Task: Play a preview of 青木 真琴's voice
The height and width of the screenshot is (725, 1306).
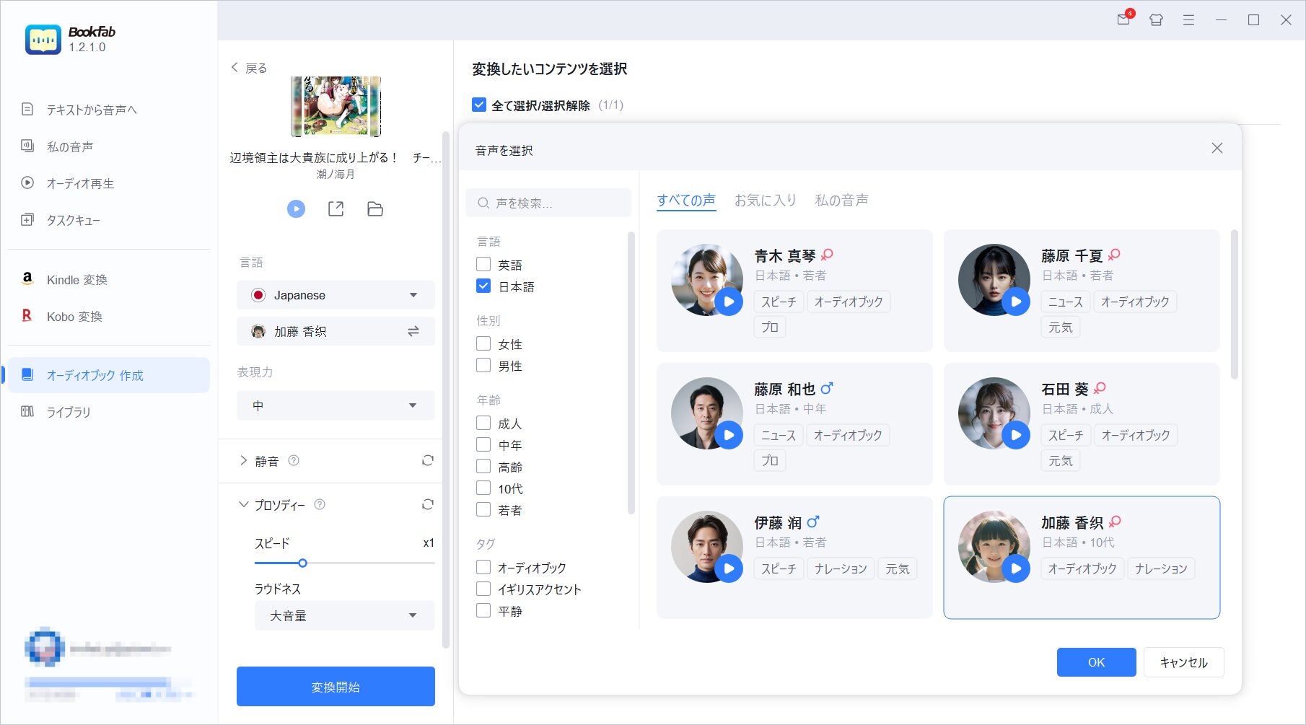Action: [x=730, y=303]
